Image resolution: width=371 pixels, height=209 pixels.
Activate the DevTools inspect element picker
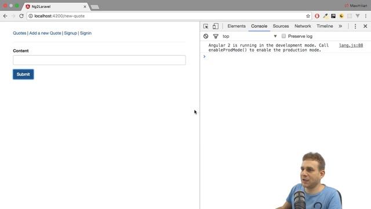coord(206,26)
